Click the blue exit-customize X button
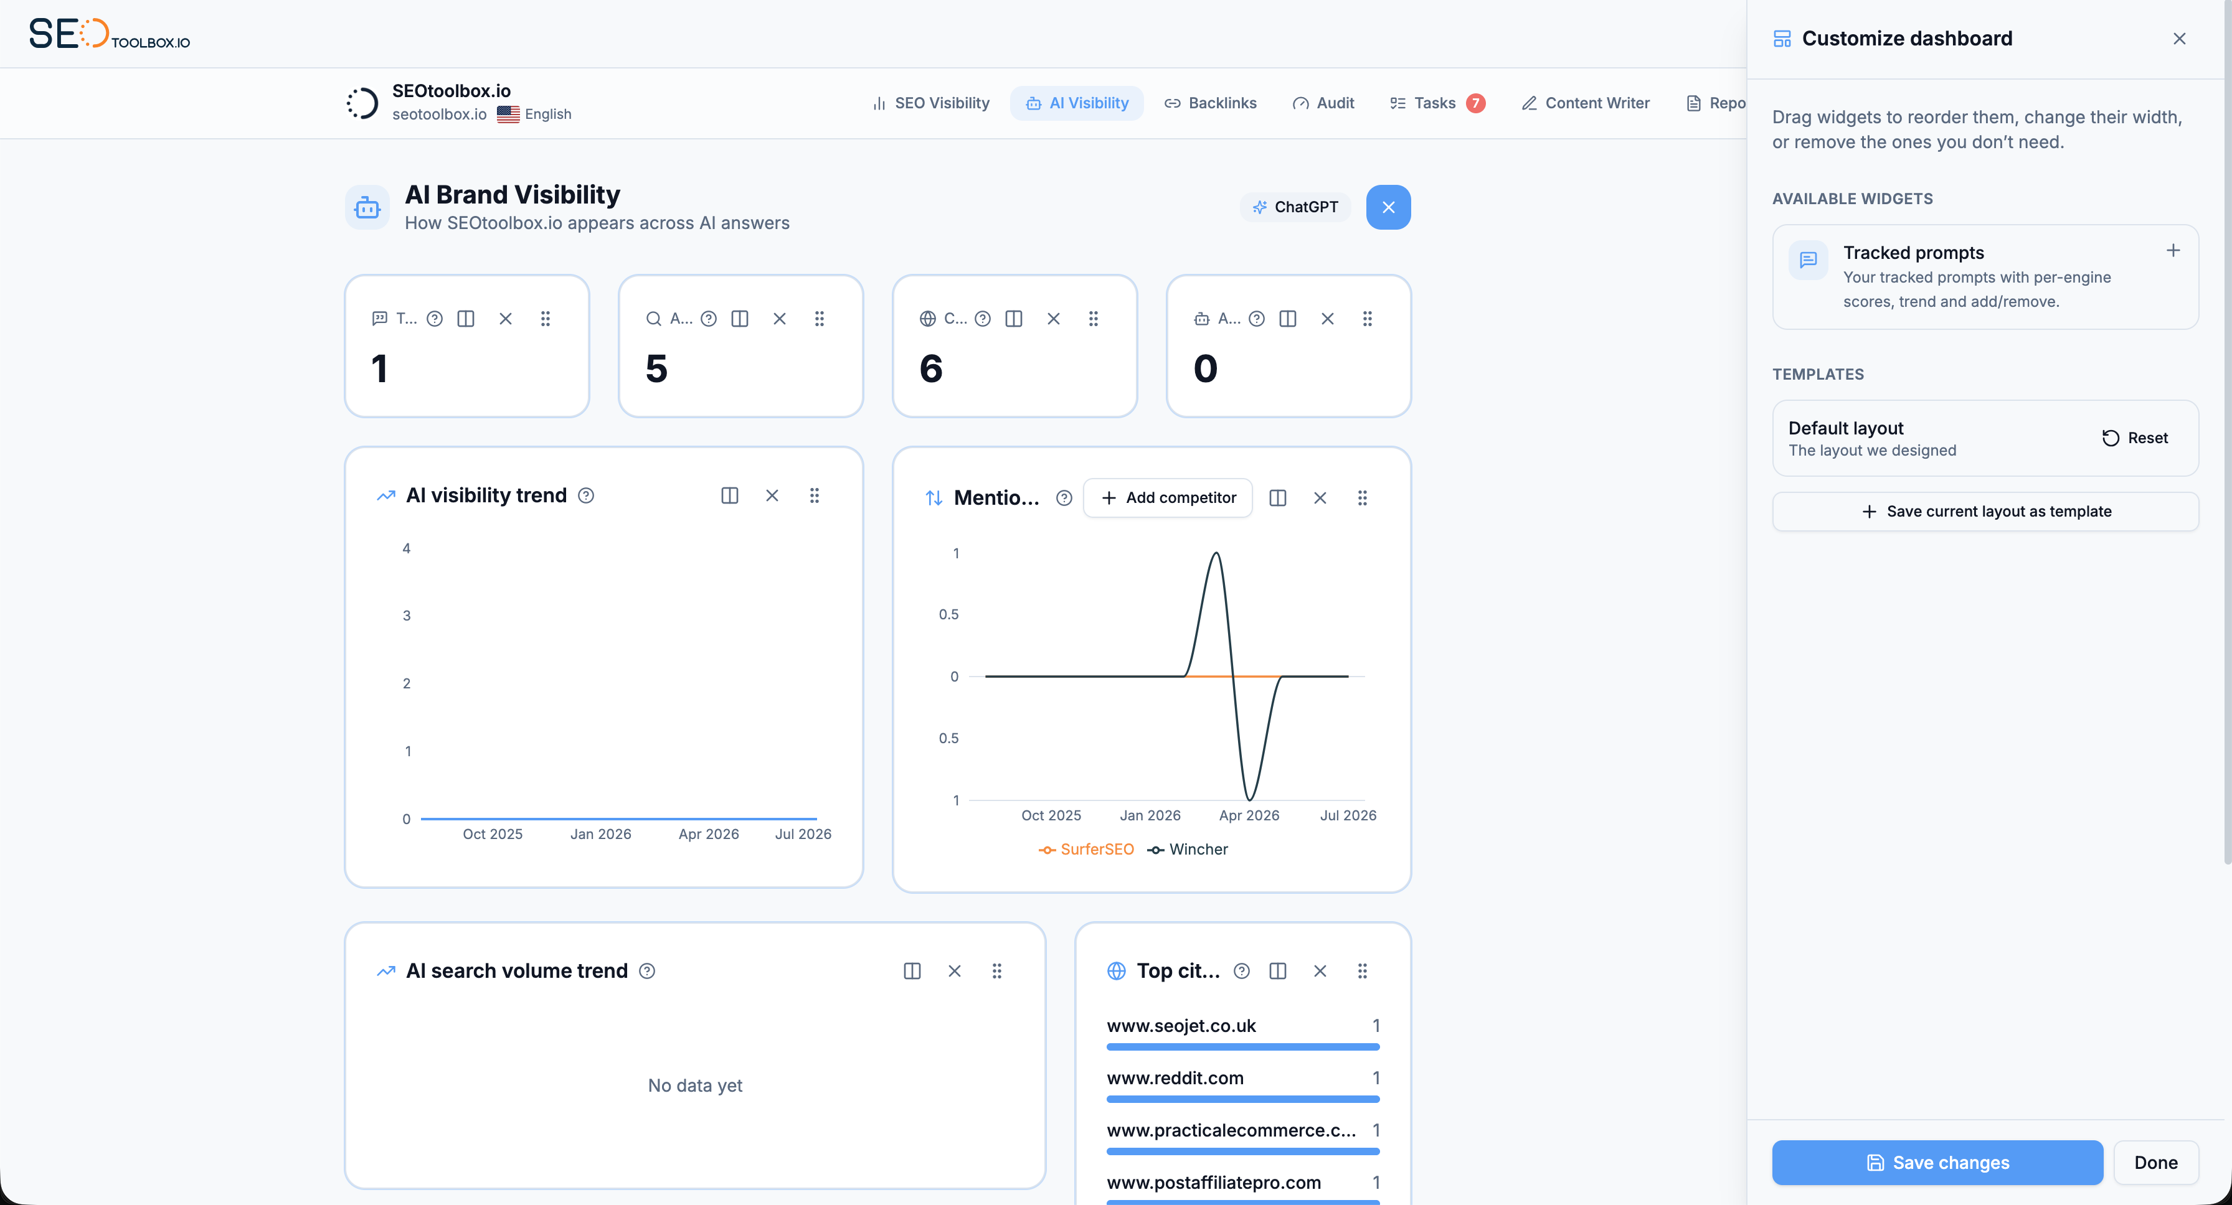This screenshot has height=1205, width=2232. tap(1388, 207)
